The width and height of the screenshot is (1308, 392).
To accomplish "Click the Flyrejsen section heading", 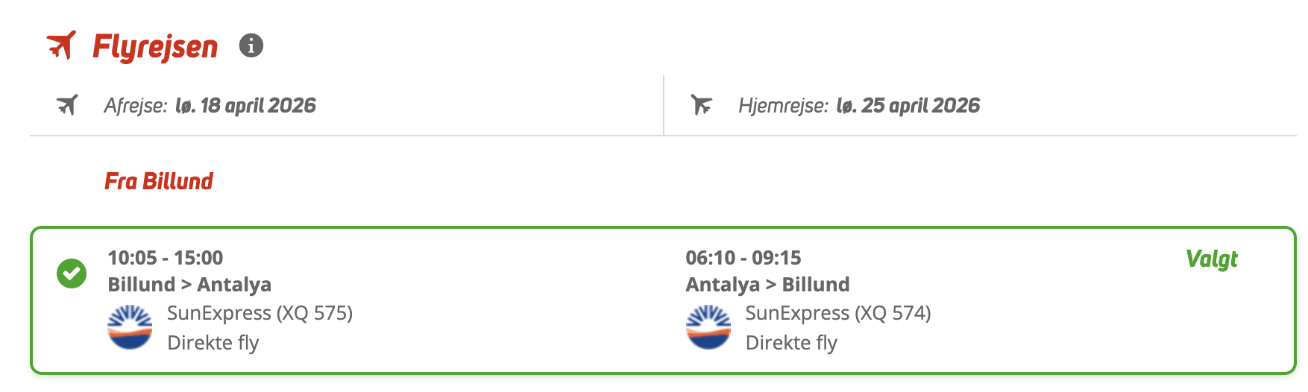I will pyautogui.click(x=155, y=47).
